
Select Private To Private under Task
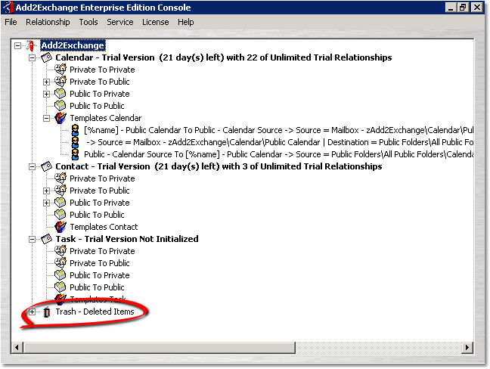tap(102, 251)
